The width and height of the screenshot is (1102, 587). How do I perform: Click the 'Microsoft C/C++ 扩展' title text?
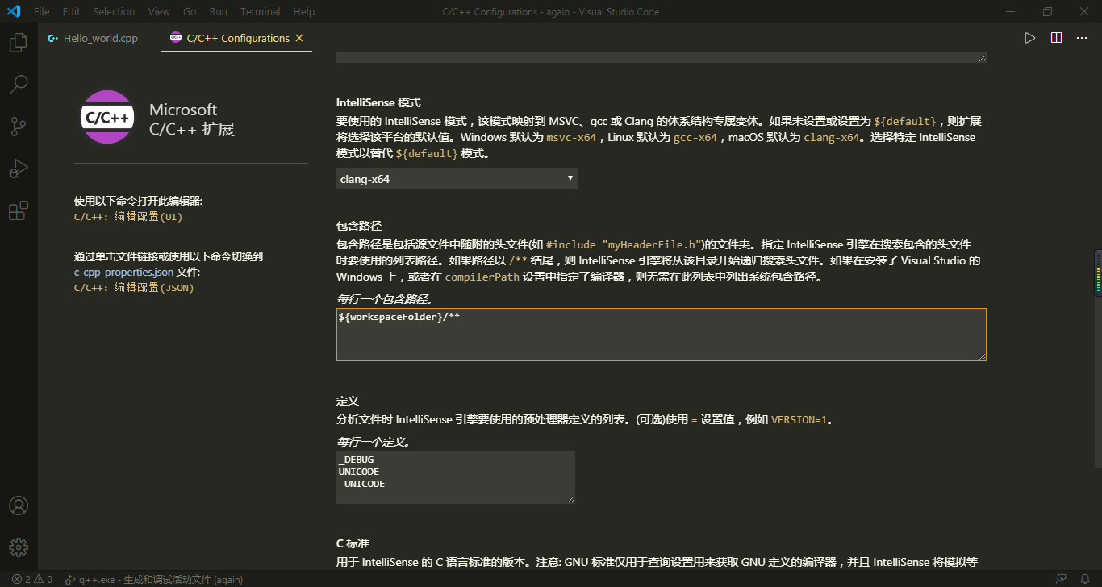pos(192,119)
